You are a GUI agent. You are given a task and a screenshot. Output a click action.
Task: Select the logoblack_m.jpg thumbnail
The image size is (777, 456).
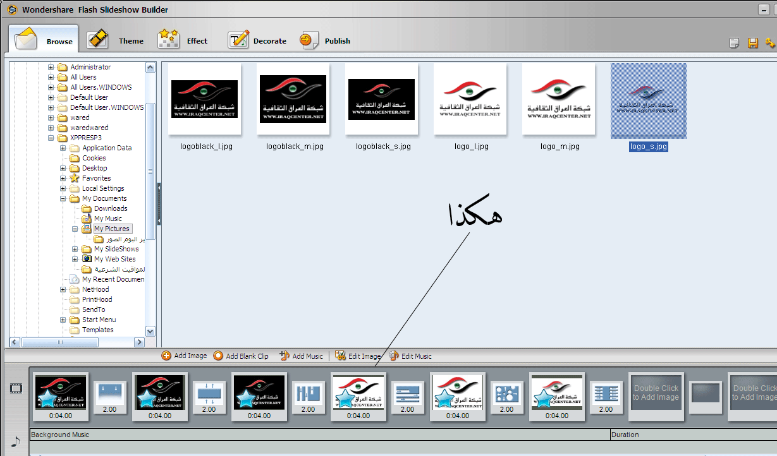pyautogui.click(x=293, y=99)
